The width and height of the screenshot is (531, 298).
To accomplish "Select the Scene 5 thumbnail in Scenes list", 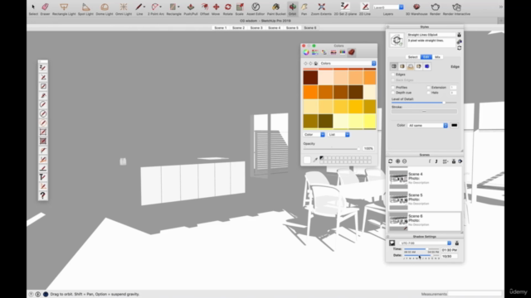I will tap(398, 199).
